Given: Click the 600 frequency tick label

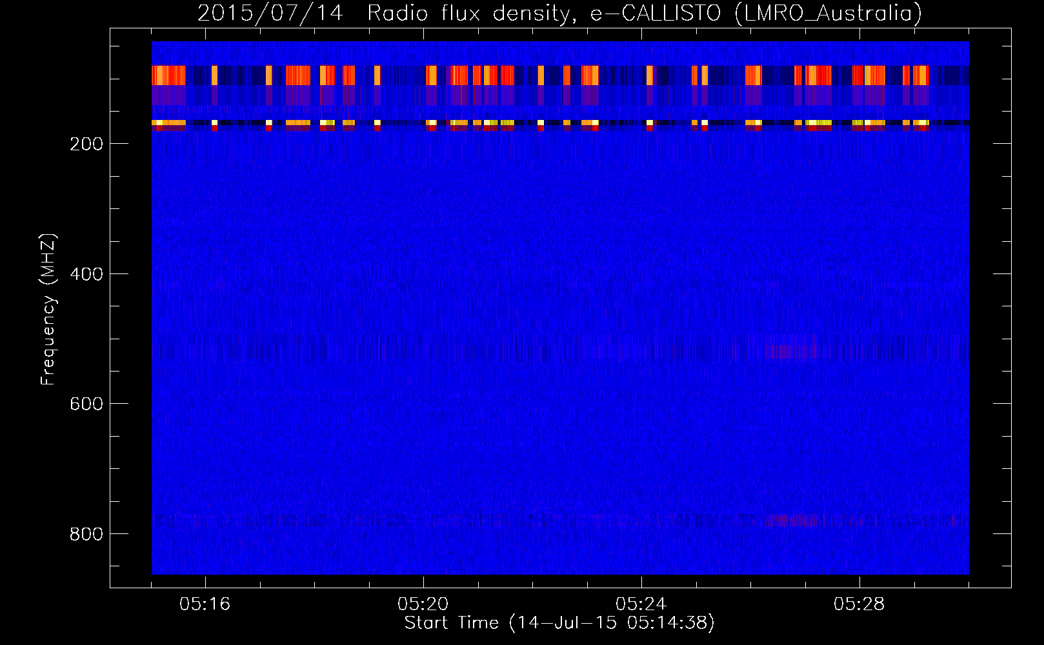Looking at the screenshot, I should [86, 404].
